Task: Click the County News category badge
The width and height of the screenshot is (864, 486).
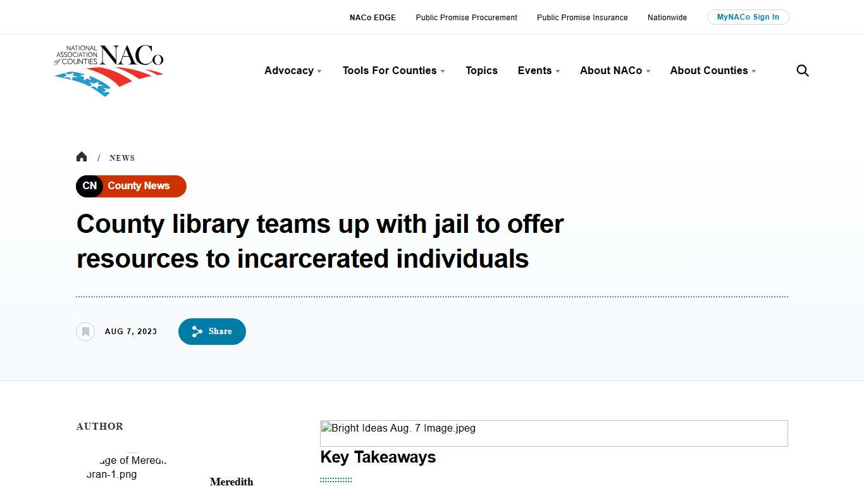Action: coord(138,186)
